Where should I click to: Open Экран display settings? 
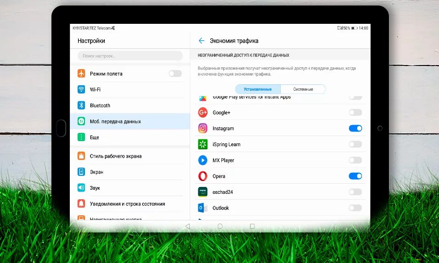pos(130,172)
